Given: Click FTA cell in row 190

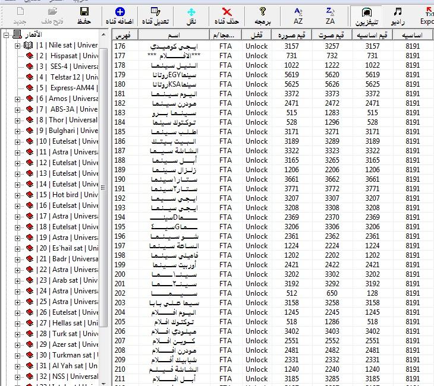Looking at the screenshot, I should pyautogui.click(x=225, y=179).
